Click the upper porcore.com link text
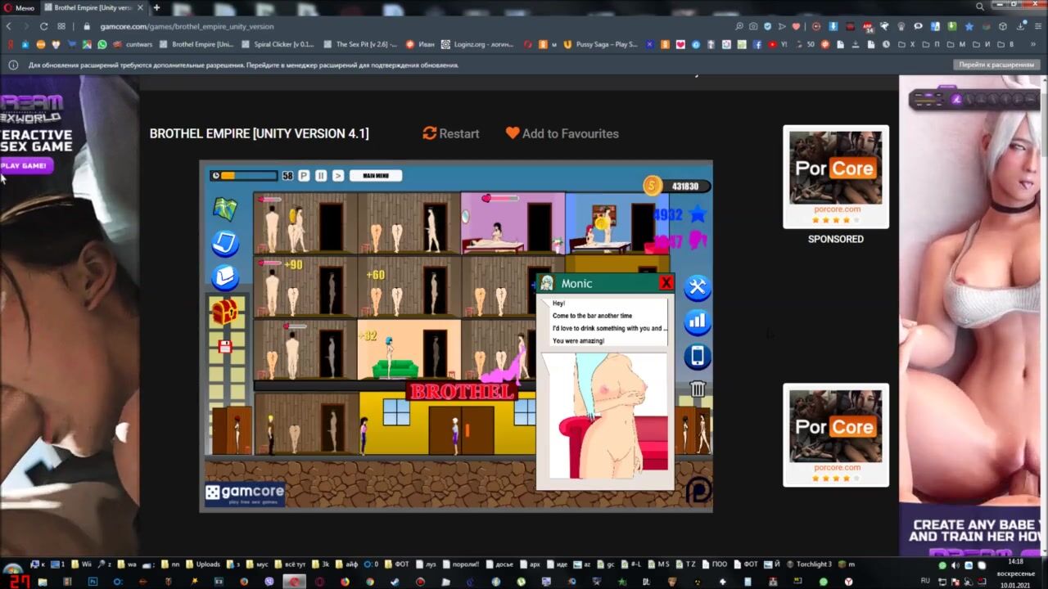Image resolution: width=1048 pixels, height=589 pixels. (837, 209)
